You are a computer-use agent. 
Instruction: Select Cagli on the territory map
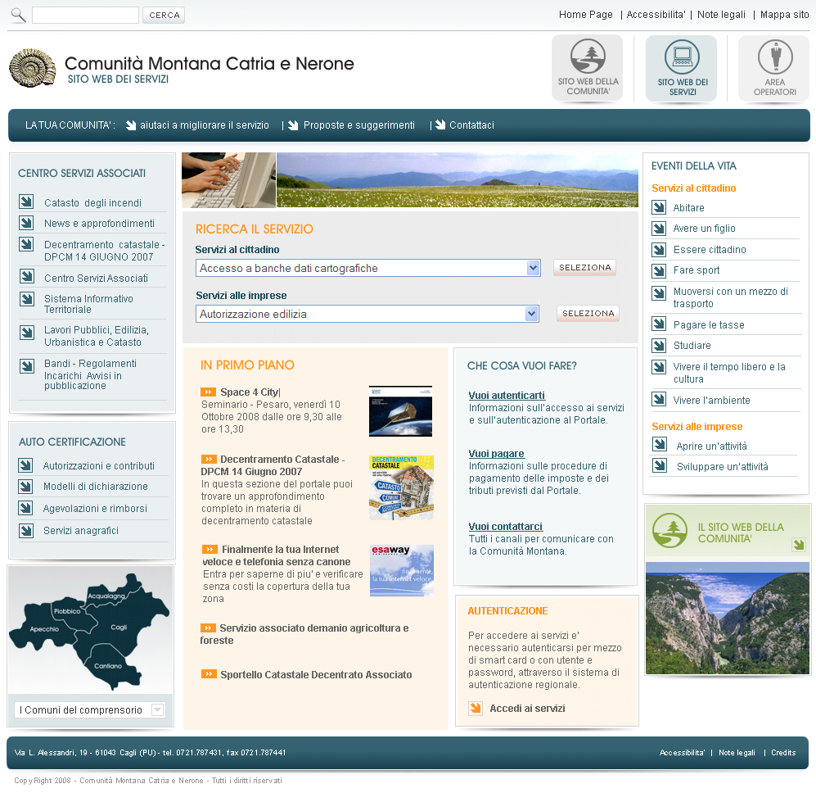click(x=119, y=628)
